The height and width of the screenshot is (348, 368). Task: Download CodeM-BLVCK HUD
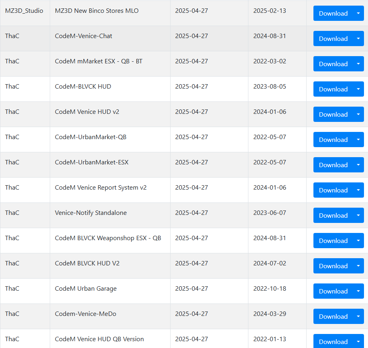[333, 89]
